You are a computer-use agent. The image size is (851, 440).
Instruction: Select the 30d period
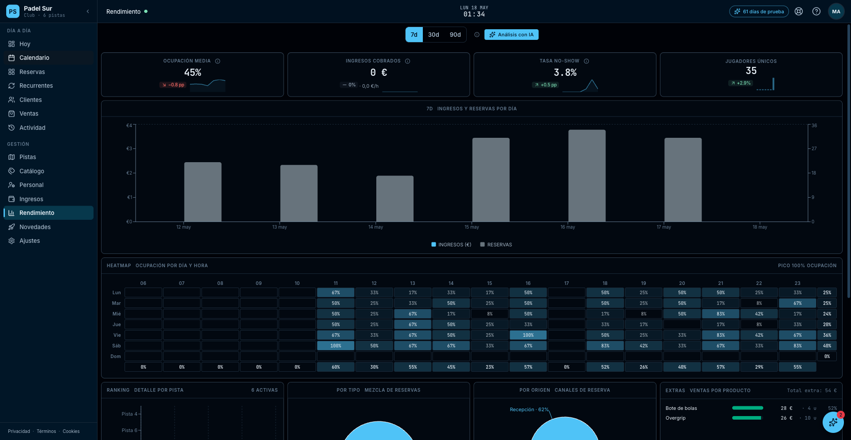pos(433,35)
